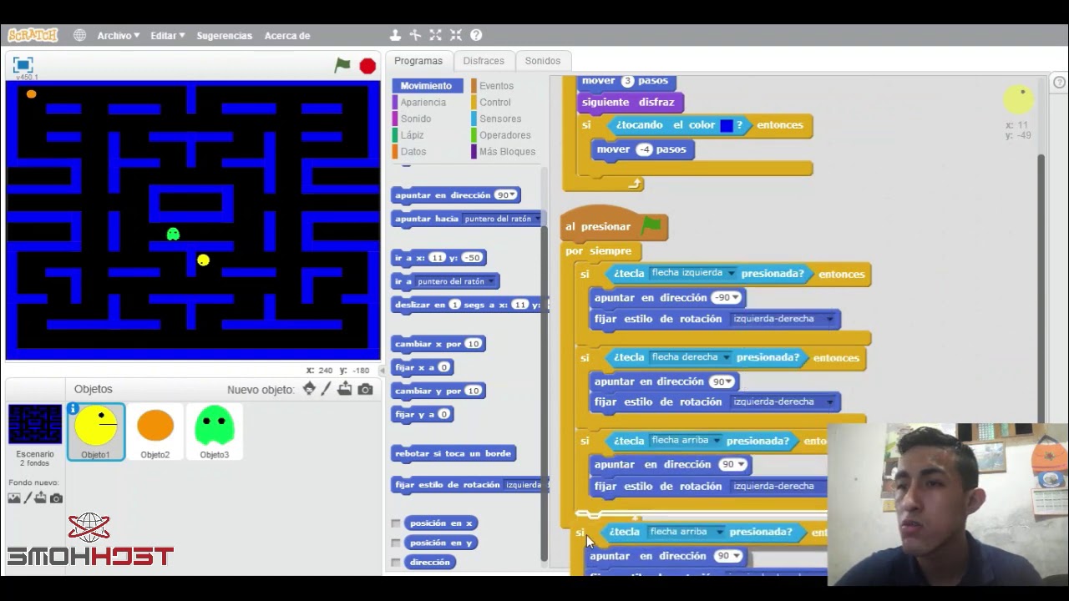
Task: Choose a backdrop from the library
Action: (14, 498)
